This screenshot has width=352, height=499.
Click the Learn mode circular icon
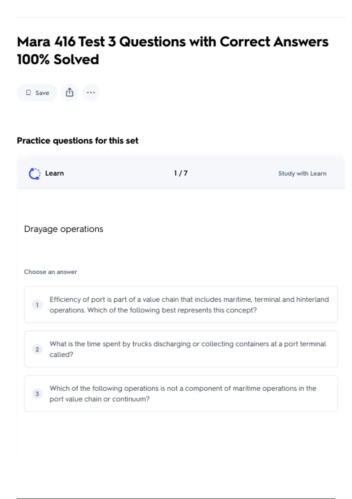tap(35, 173)
